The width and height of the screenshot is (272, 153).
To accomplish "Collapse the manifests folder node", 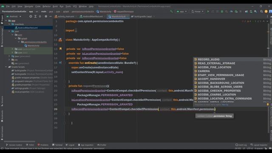I will [x=9, y=24].
